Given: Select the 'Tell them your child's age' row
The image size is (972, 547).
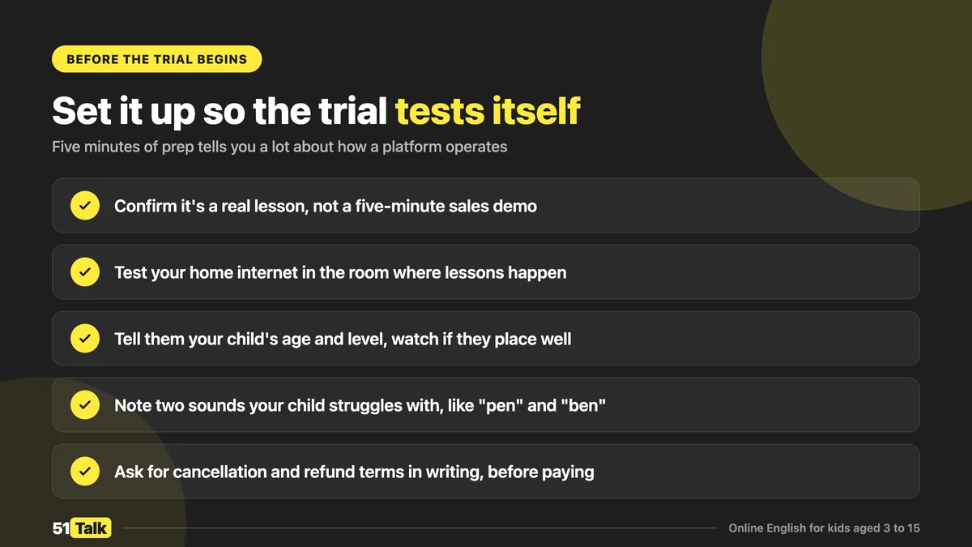Looking at the screenshot, I should [486, 339].
